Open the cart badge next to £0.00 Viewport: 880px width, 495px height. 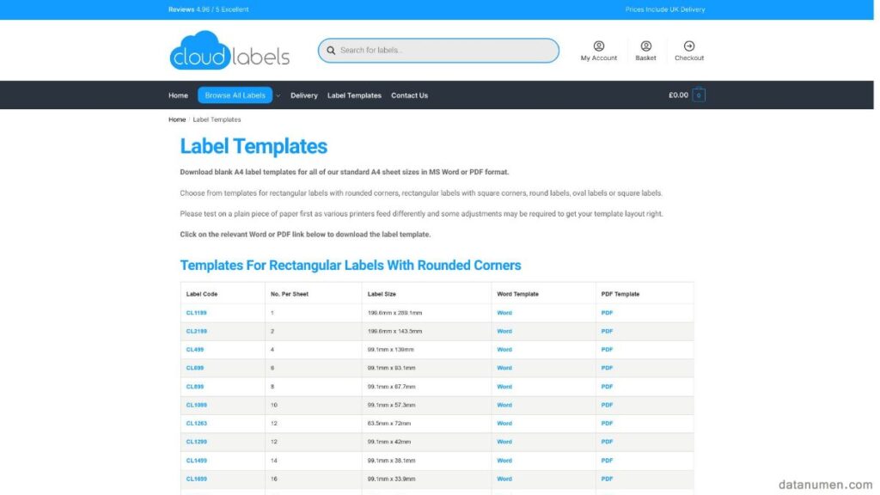click(x=698, y=95)
